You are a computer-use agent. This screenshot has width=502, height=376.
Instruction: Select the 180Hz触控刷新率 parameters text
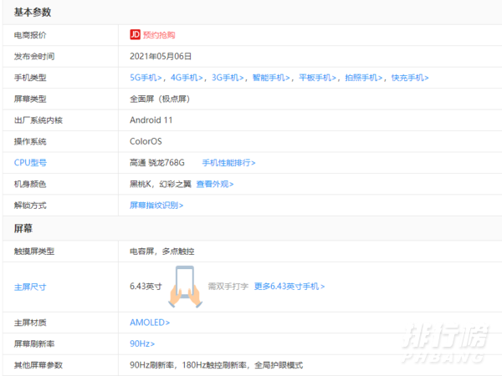point(214,365)
